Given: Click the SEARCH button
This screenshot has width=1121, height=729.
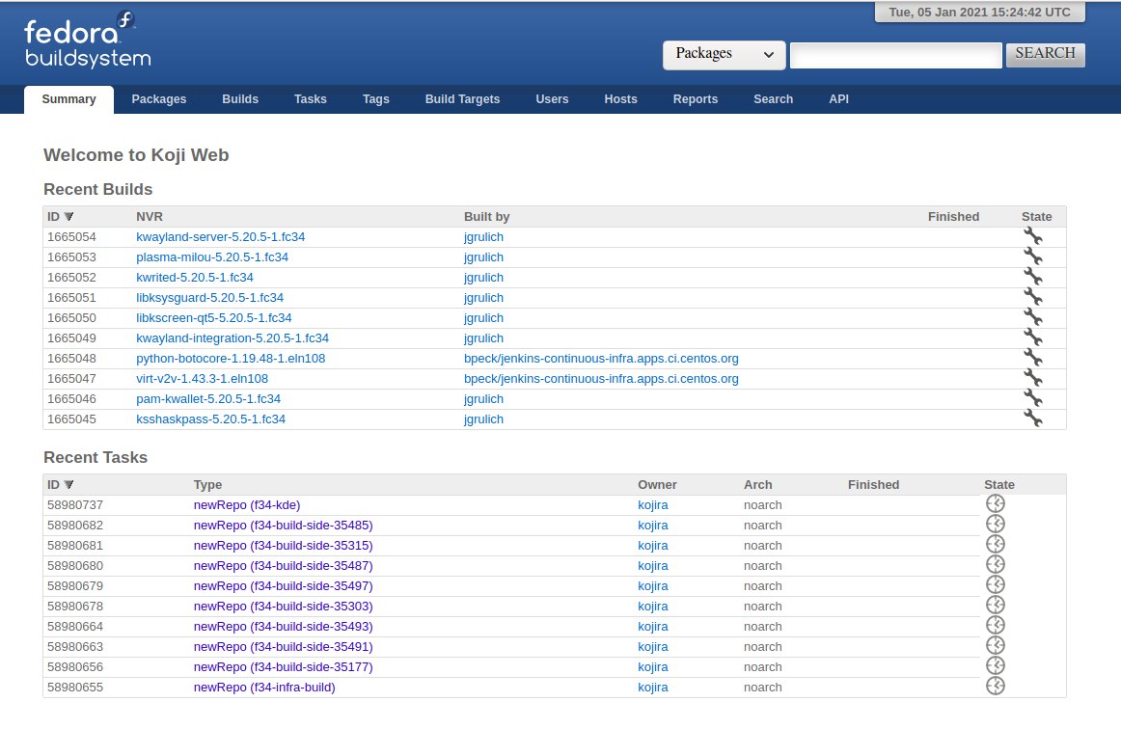Looking at the screenshot, I should pos(1045,54).
